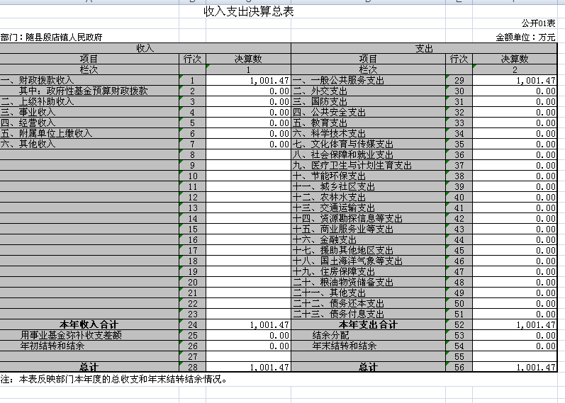Click the 六、科学技术支出 cell
The image size is (565, 403).
tap(368, 133)
